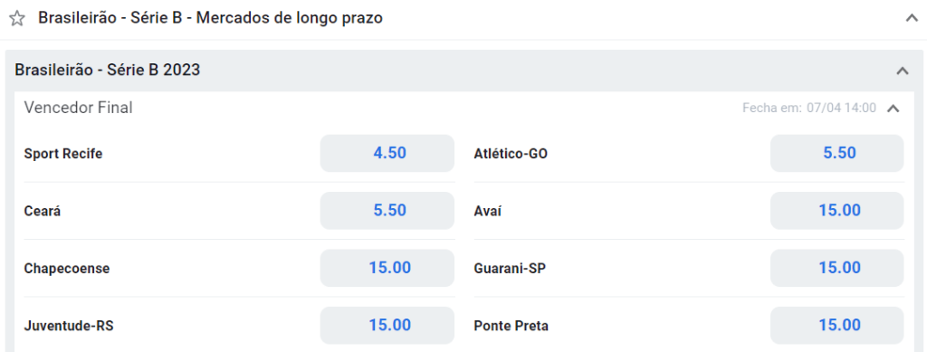Click the Sport Recife team name

point(63,154)
